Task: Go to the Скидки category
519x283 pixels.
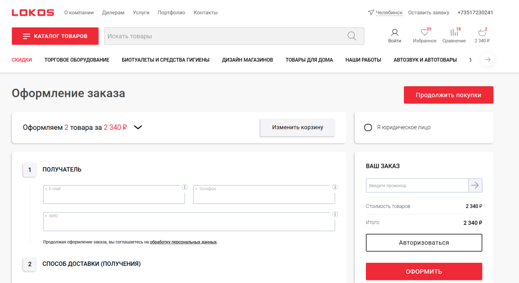Action: pos(22,60)
